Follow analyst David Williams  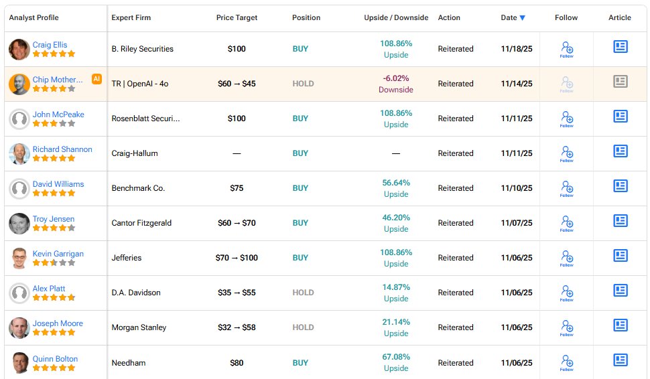(x=567, y=188)
